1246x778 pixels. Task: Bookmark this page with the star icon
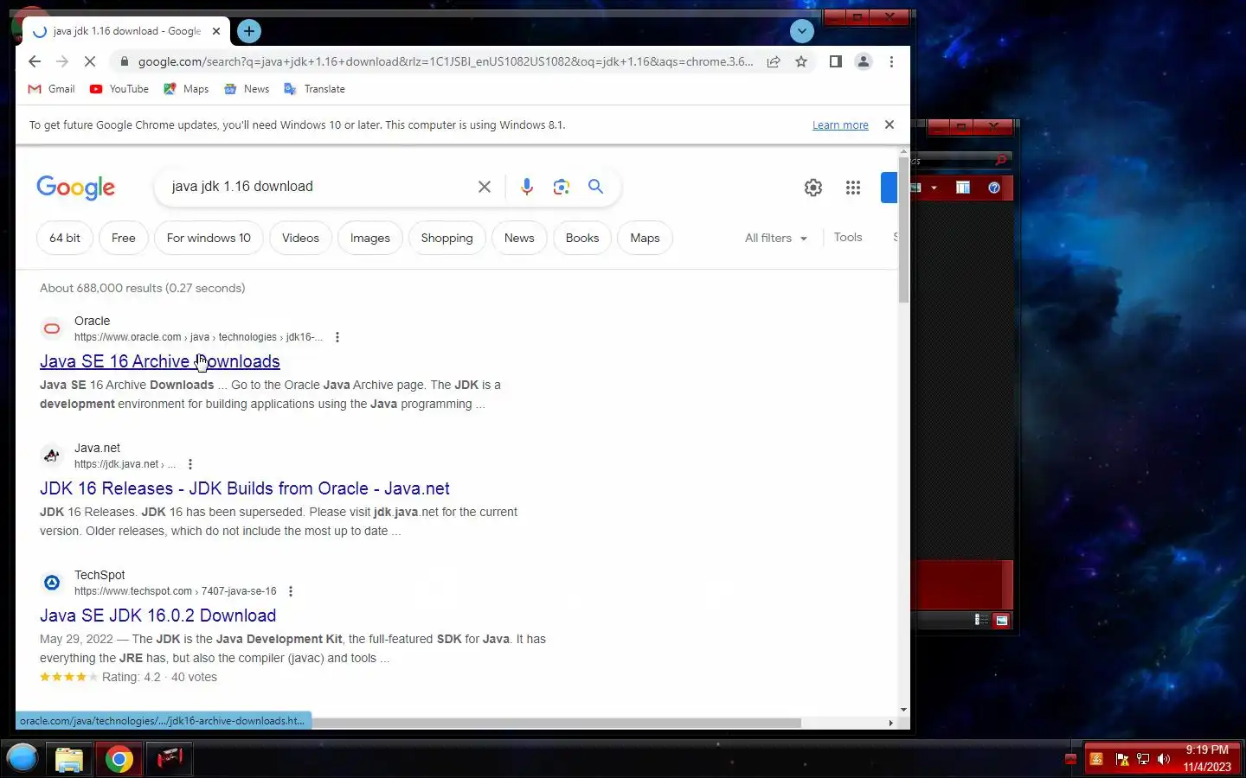(801, 61)
